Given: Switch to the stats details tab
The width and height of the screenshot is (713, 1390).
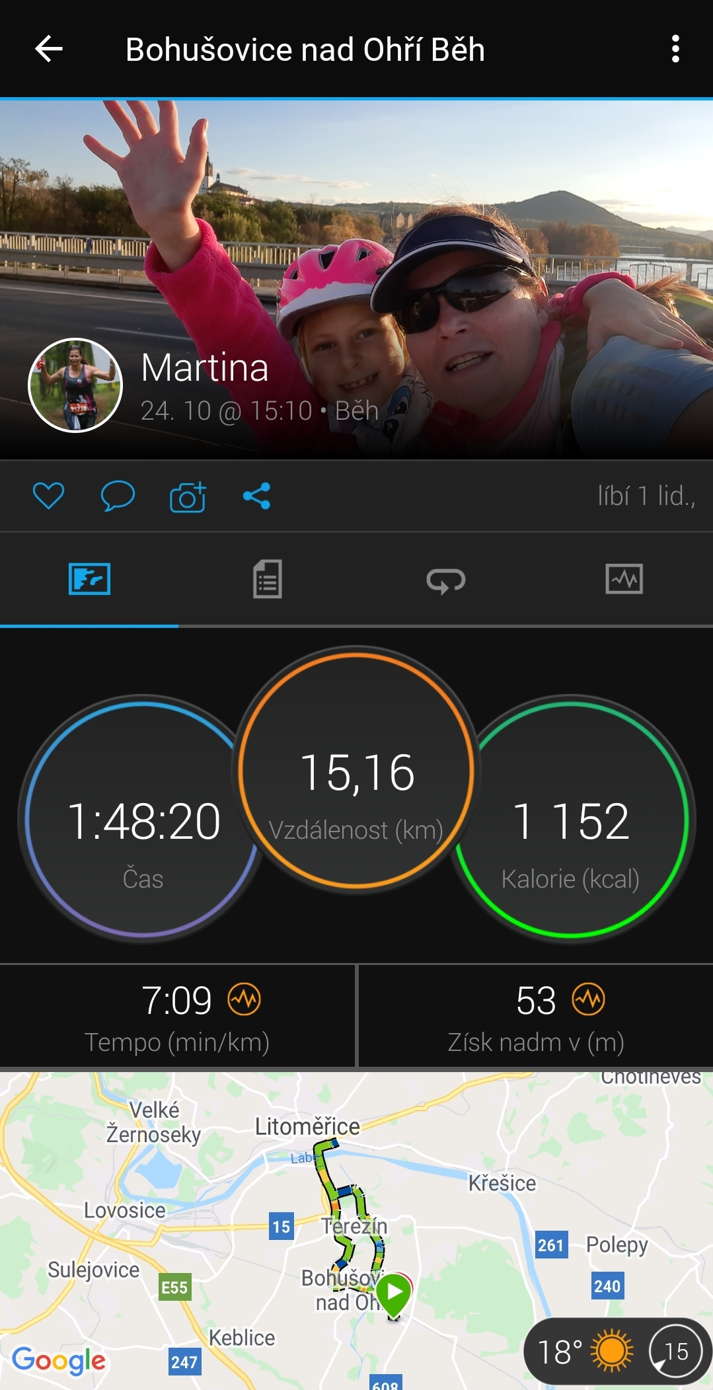Looking at the screenshot, I should [267, 579].
